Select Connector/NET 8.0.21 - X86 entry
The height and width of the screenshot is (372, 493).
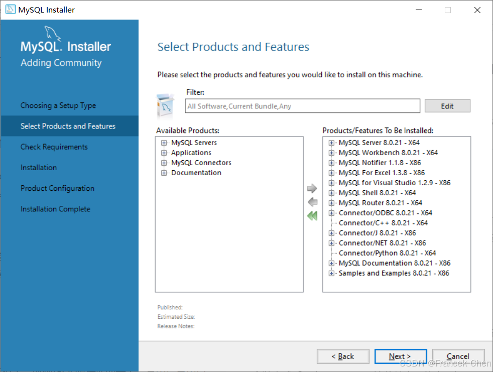point(383,243)
